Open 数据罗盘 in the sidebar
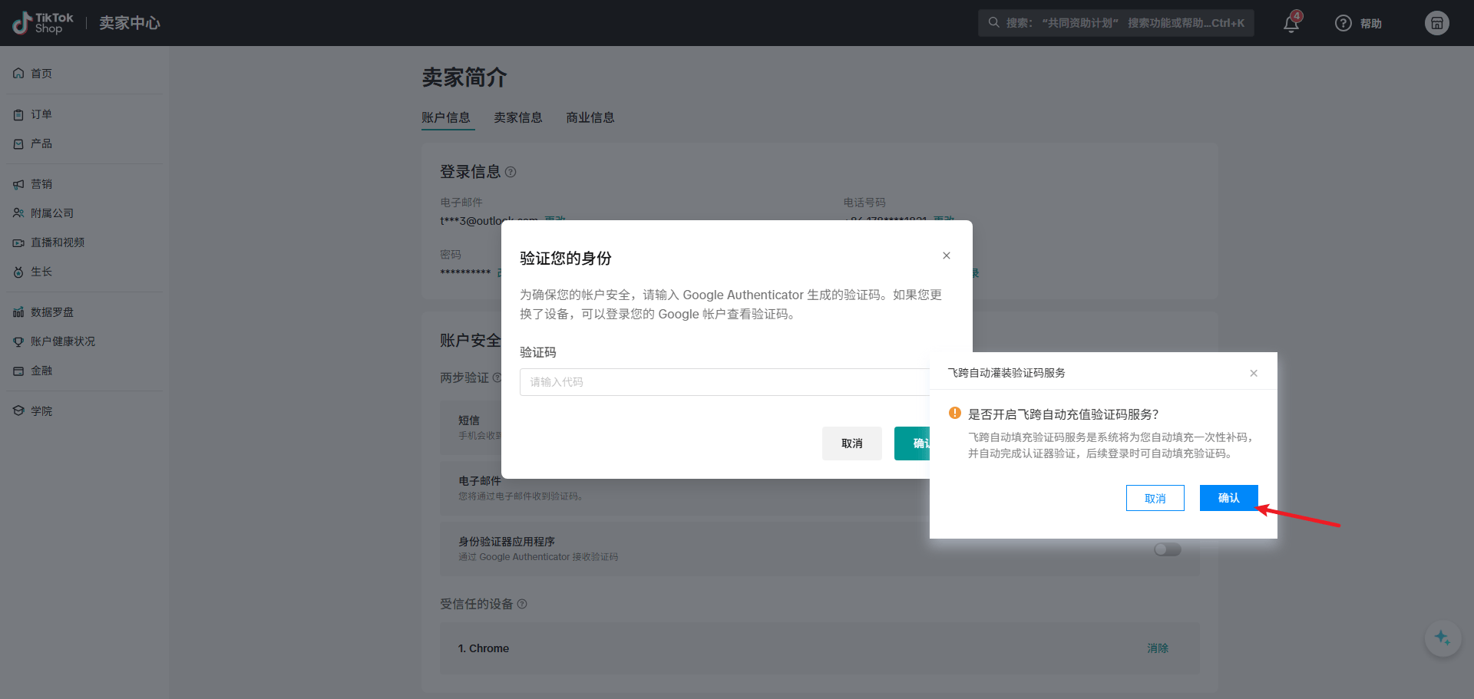1474x699 pixels. [x=52, y=312]
